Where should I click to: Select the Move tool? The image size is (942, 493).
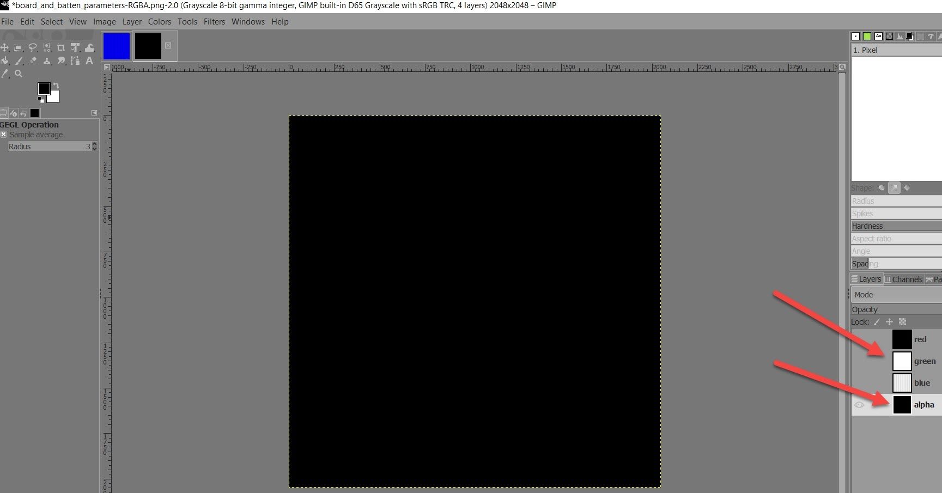(5, 48)
